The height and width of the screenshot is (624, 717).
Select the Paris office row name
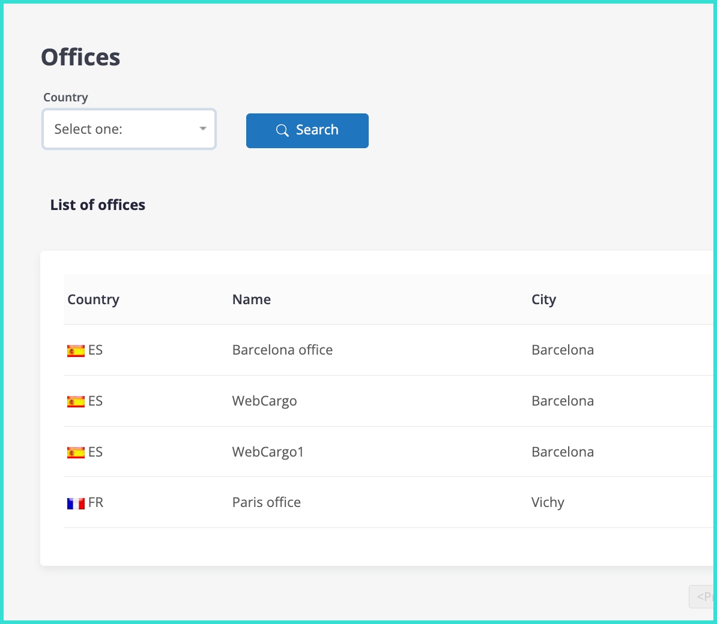tap(266, 502)
